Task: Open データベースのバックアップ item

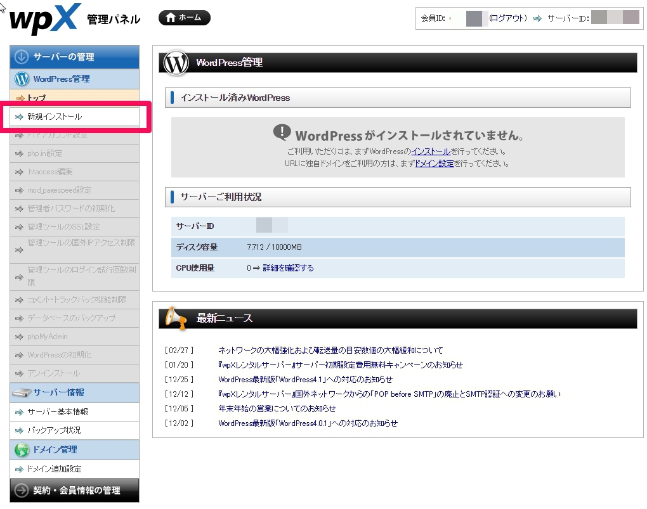Action: tap(74, 318)
